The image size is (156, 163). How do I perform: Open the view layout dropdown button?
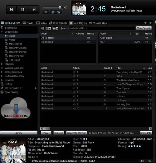(x=48, y=28)
